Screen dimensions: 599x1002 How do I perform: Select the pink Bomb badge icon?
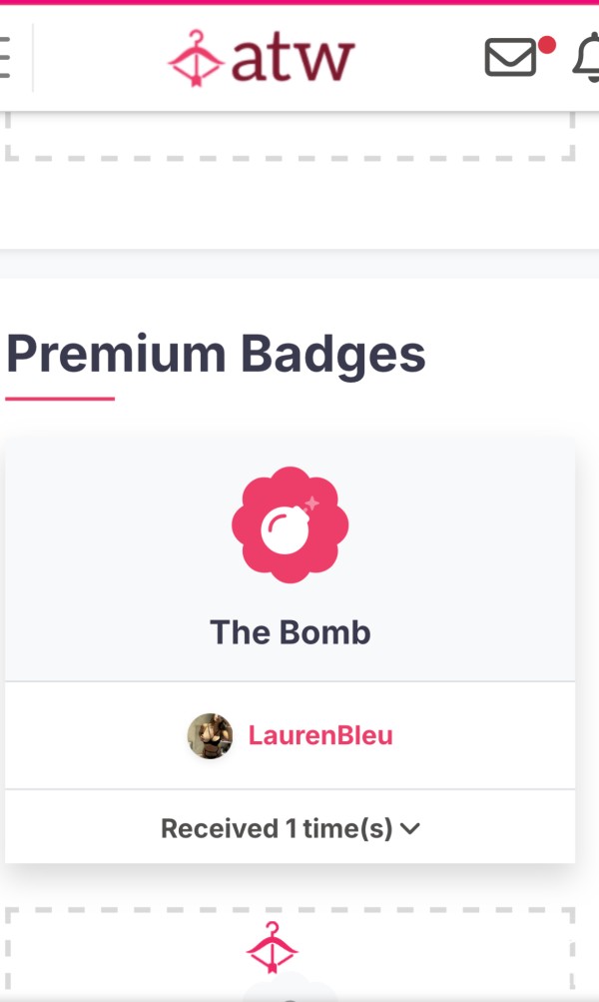tap(290, 524)
